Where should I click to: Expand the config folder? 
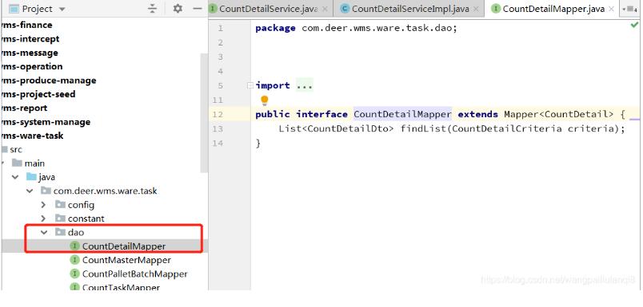click(44, 204)
